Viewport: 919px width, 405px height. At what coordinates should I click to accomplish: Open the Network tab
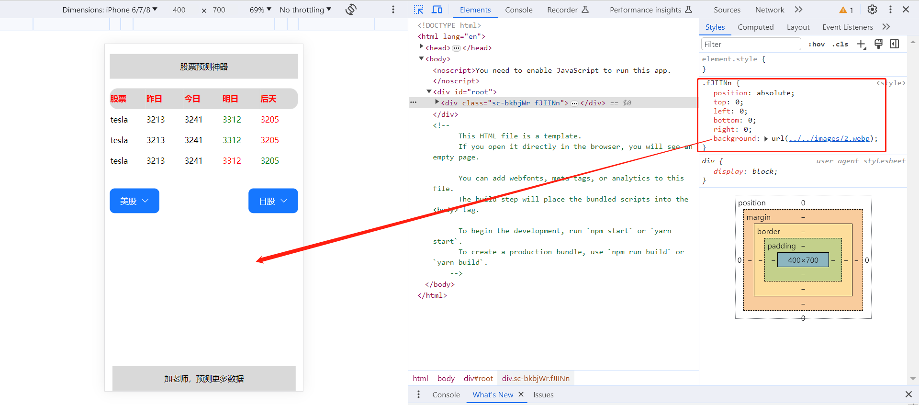point(770,10)
